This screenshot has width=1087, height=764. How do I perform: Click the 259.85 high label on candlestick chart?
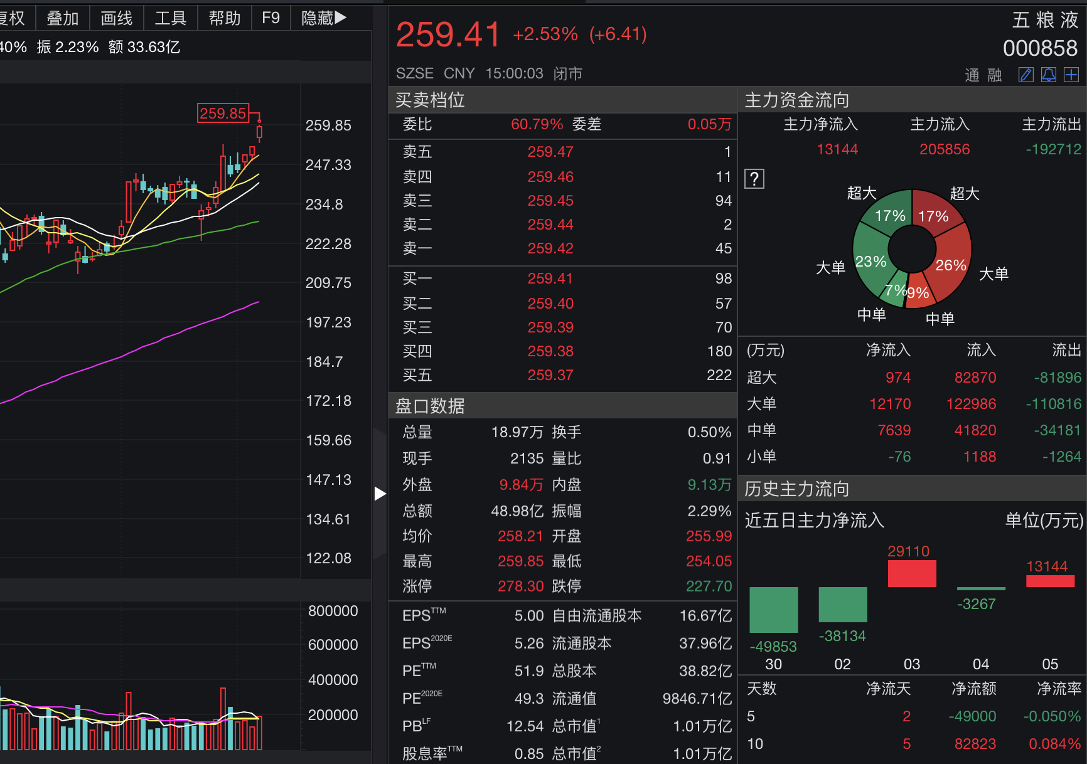223,114
